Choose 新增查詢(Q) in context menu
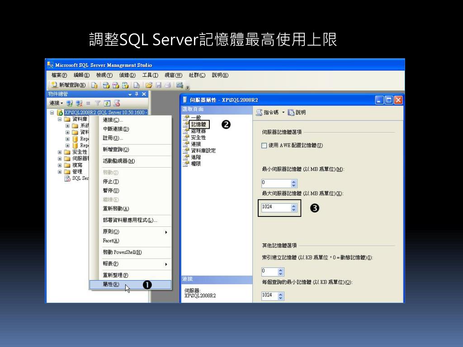 click(131, 150)
